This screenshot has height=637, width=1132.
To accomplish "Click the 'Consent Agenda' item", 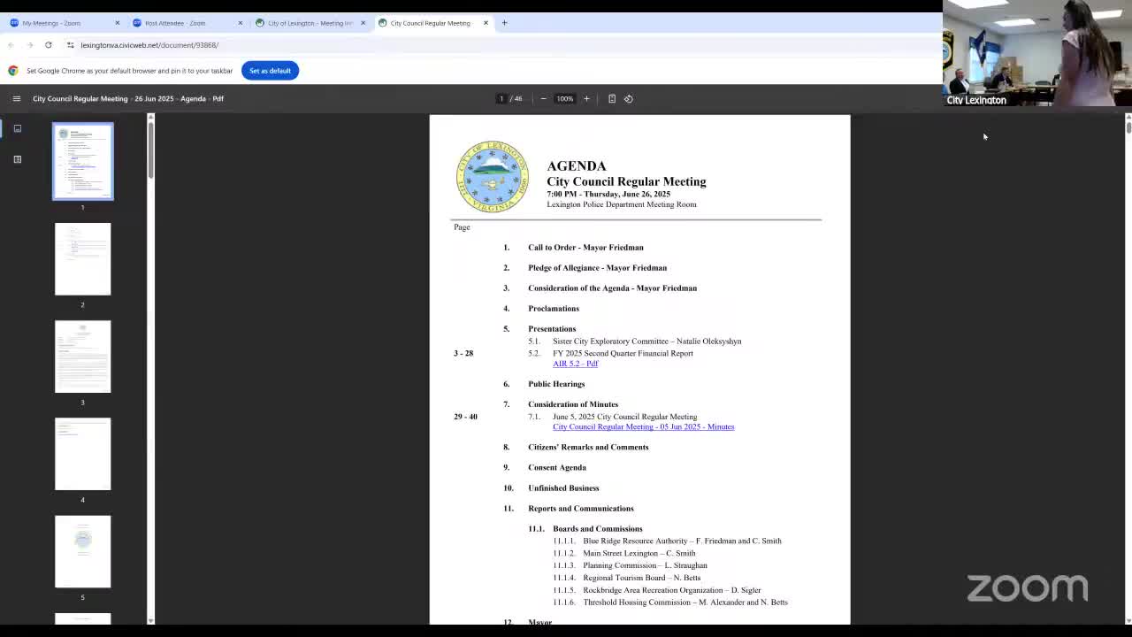I will [557, 467].
